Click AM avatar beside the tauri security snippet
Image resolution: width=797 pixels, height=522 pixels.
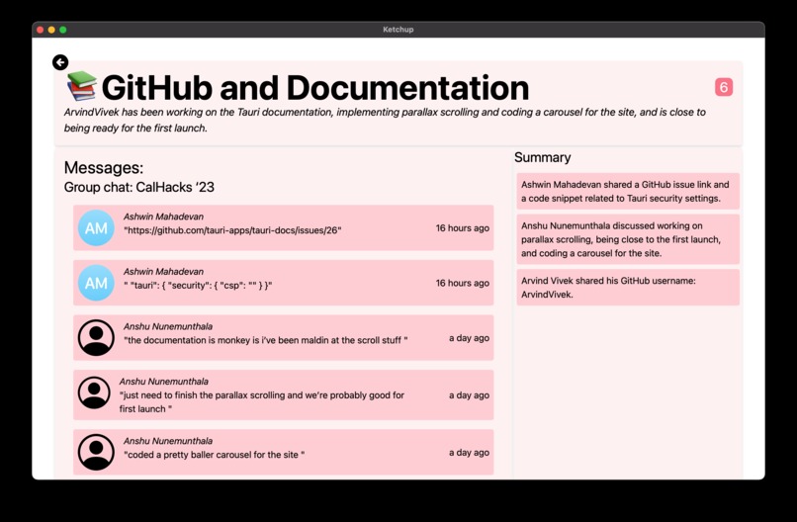tap(96, 283)
